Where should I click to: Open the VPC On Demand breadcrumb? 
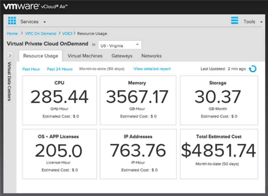coord(41,33)
